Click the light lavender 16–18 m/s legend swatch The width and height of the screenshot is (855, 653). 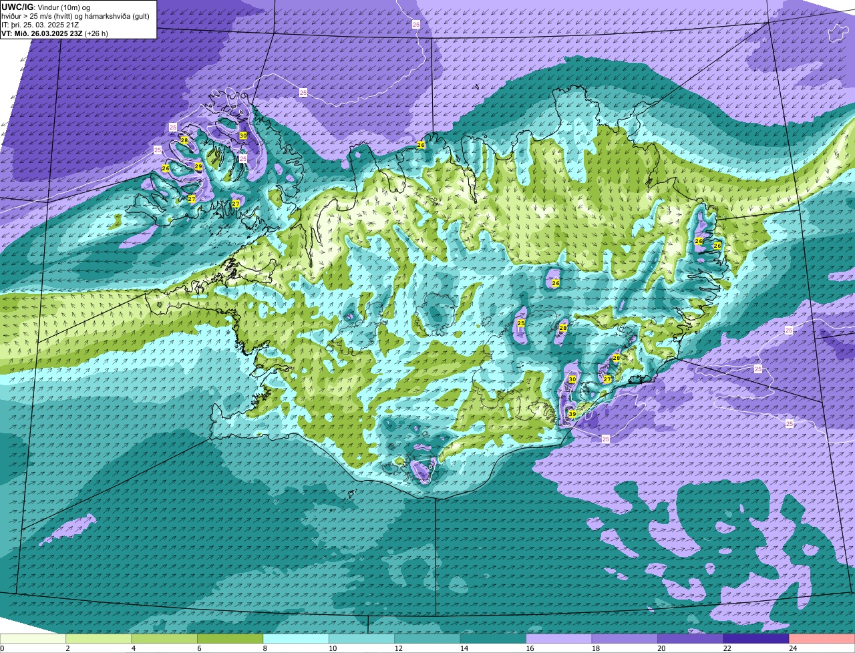click(x=559, y=638)
